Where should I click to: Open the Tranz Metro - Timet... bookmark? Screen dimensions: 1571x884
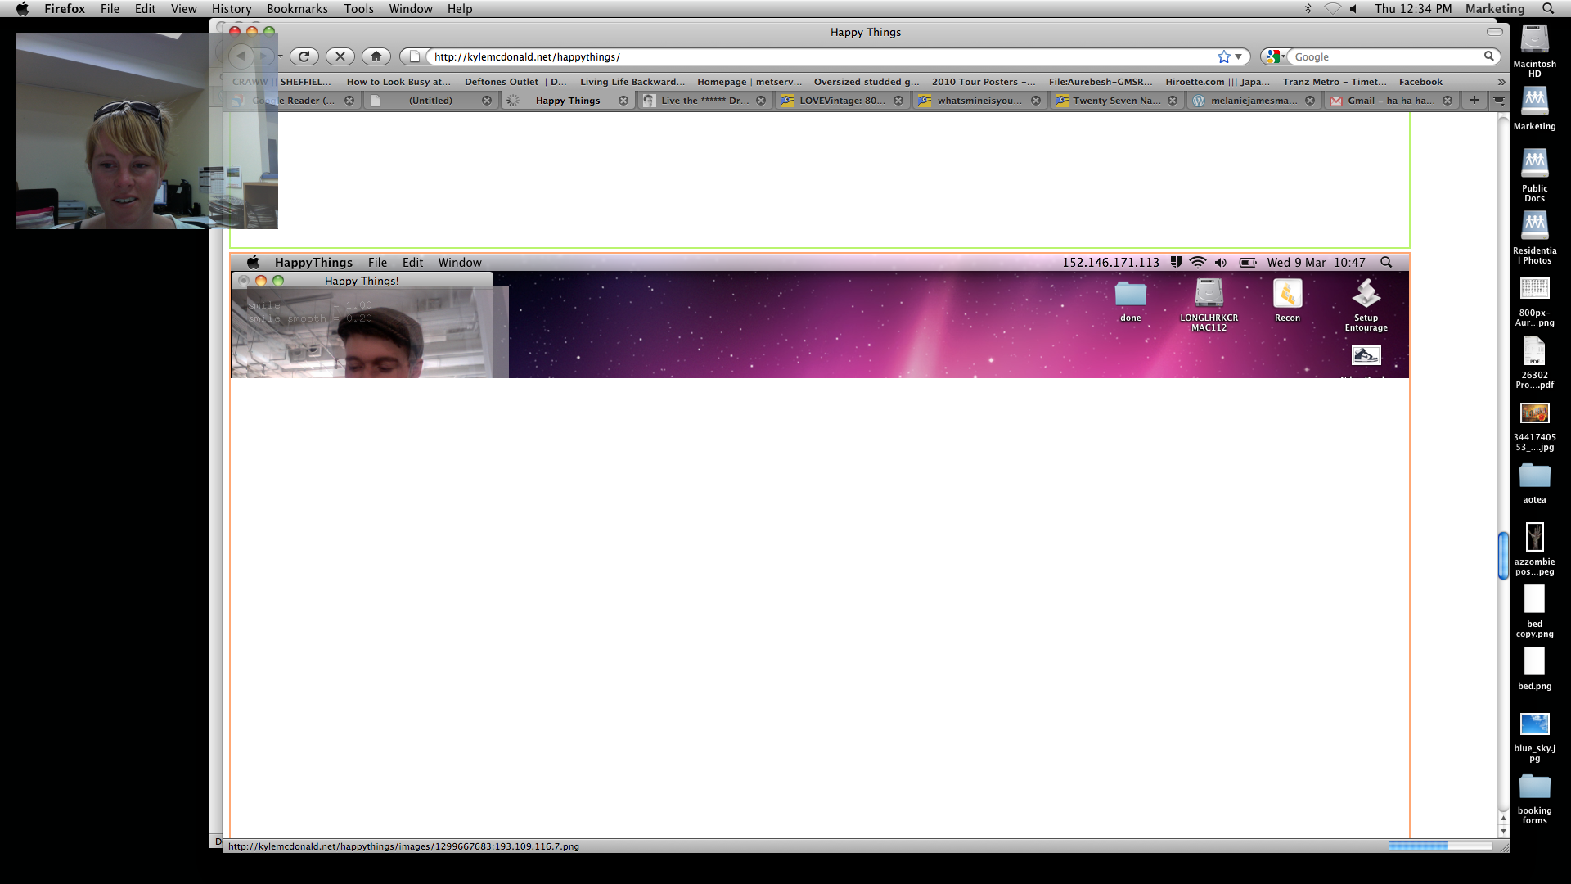(x=1335, y=82)
